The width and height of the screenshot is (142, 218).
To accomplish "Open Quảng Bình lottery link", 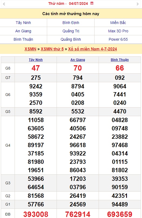I will coord(71,39).
